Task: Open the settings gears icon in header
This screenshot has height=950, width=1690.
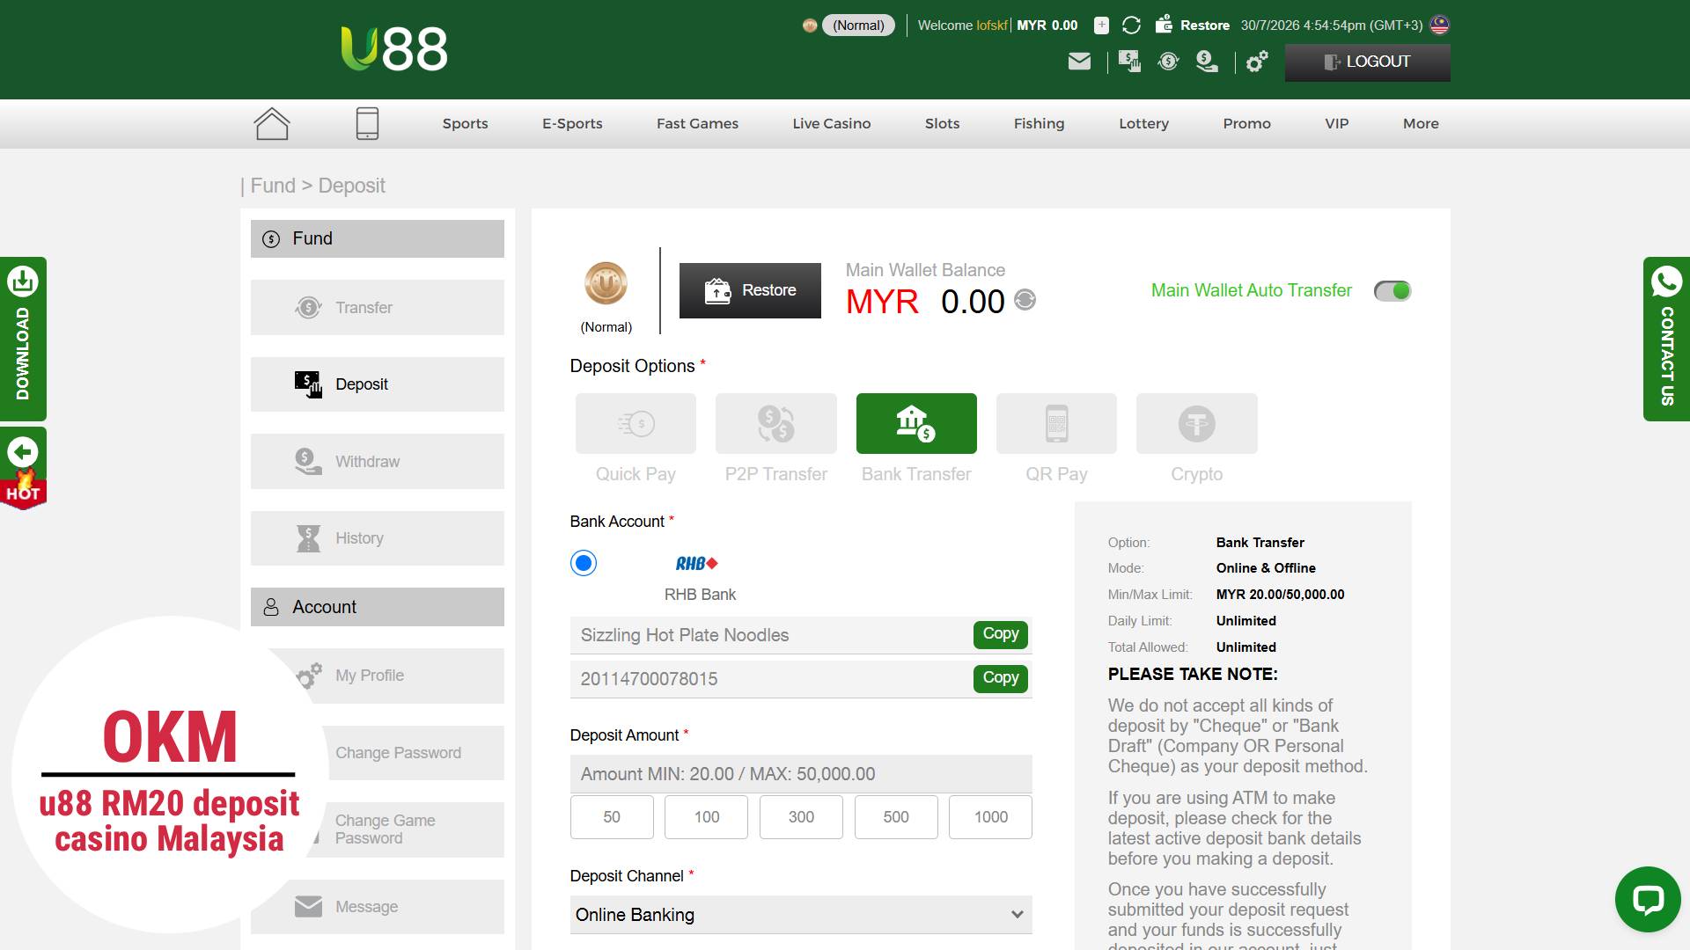Action: (x=1257, y=62)
